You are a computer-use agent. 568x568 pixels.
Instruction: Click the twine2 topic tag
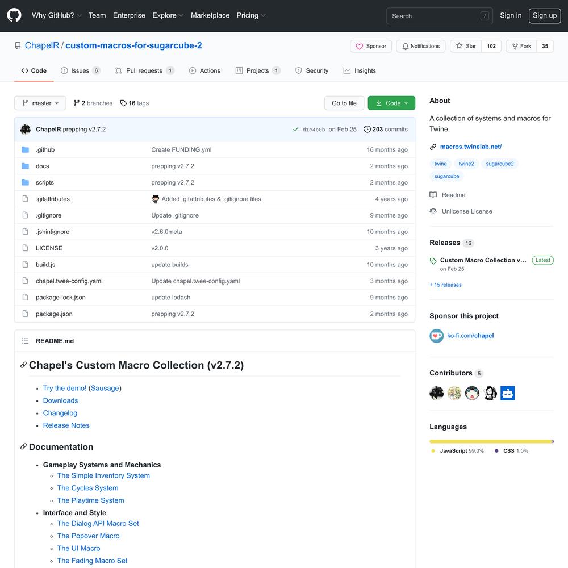[x=466, y=164]
